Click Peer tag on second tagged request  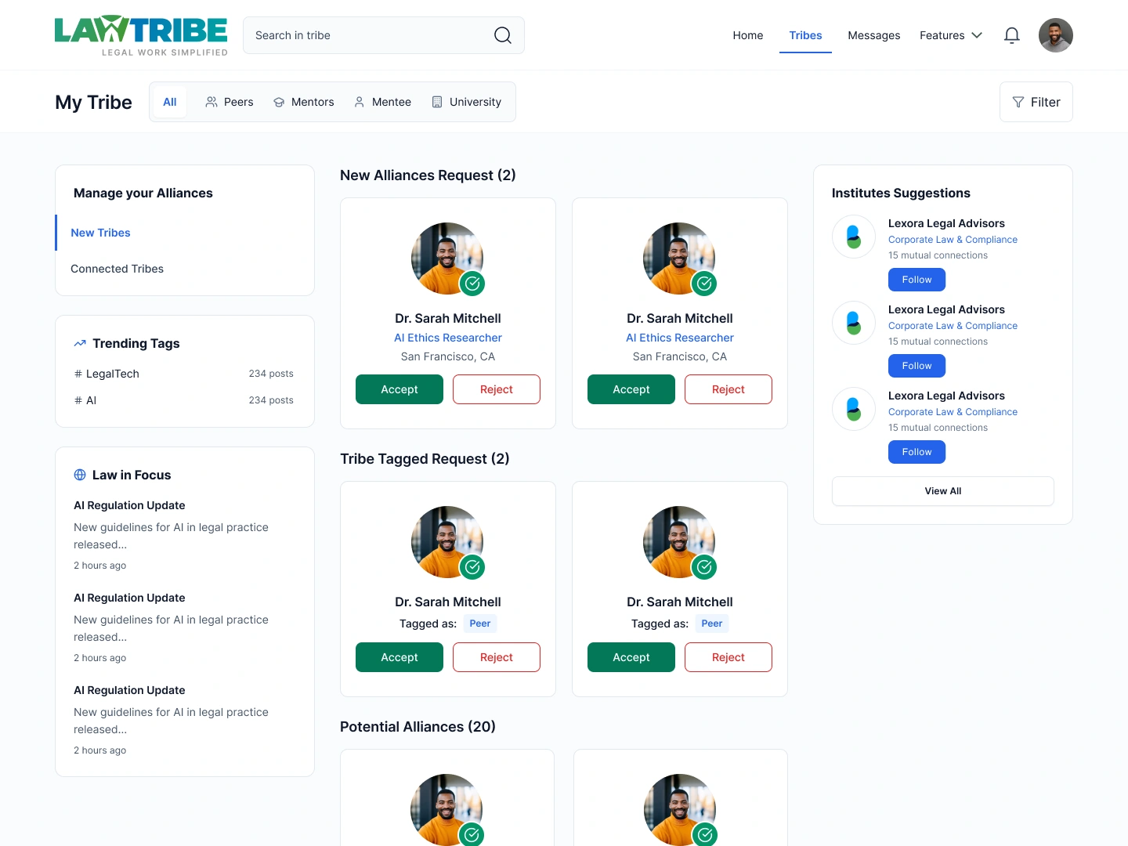(712, 624)
